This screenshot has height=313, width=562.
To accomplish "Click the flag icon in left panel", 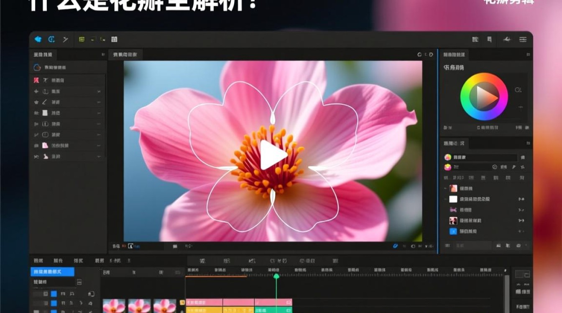I will click(x=36, y=124).
